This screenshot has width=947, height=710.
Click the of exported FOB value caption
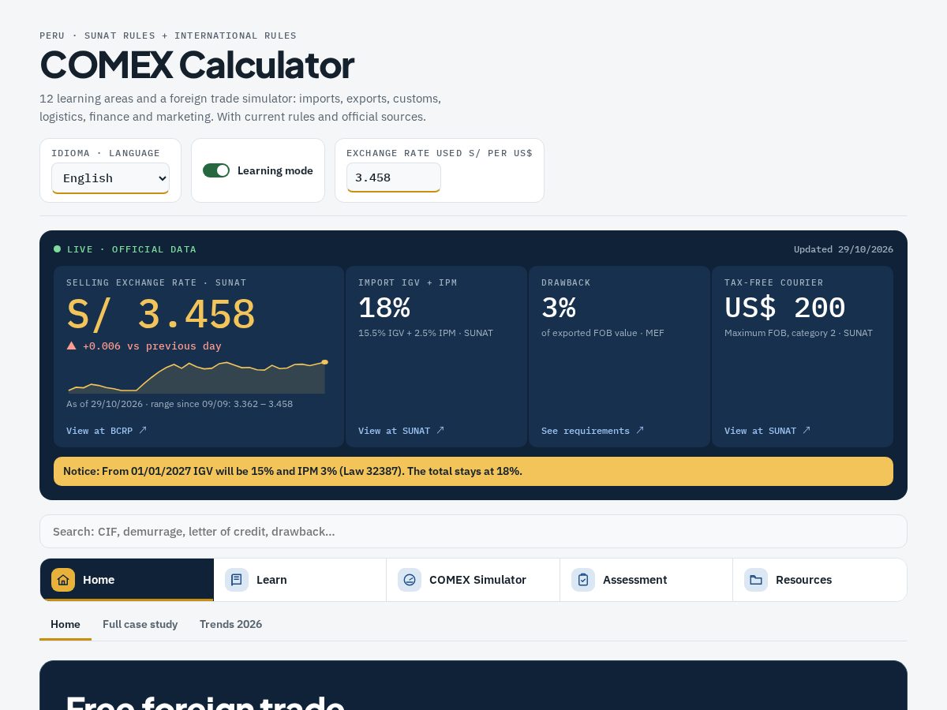point(603,333)
